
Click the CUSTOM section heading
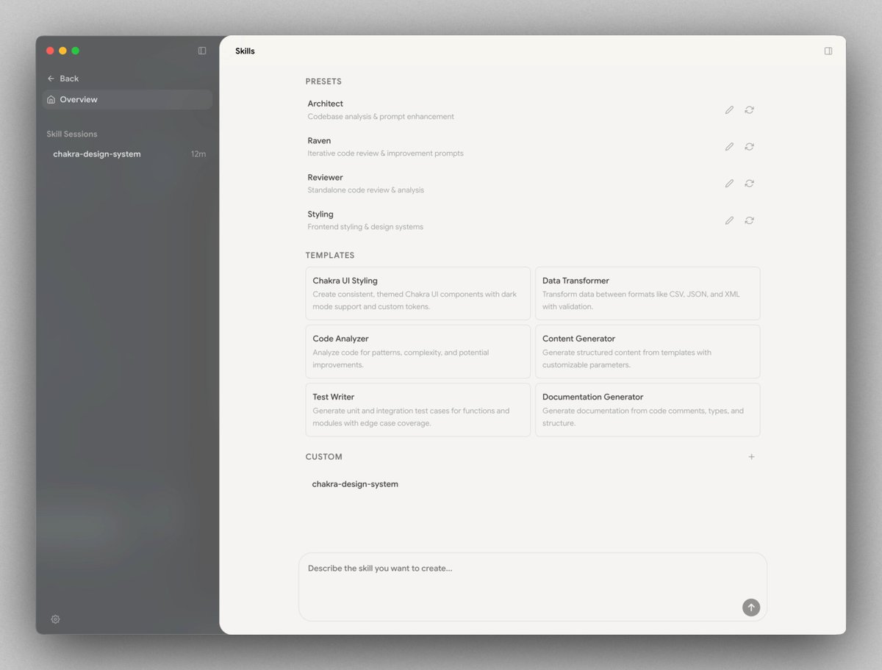[324, 457]
